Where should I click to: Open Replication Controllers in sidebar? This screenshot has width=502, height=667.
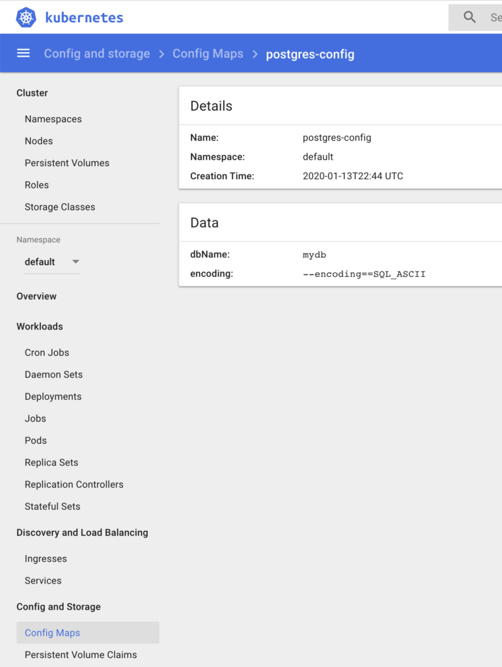(74, 485)
